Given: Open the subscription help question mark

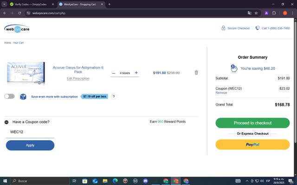Looking at the screenshot, I should 114,97.
